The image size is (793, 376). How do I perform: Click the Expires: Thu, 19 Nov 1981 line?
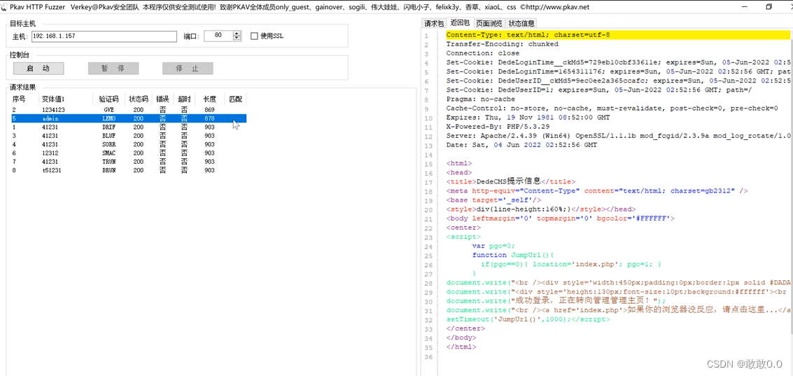(x=528, y=118)
